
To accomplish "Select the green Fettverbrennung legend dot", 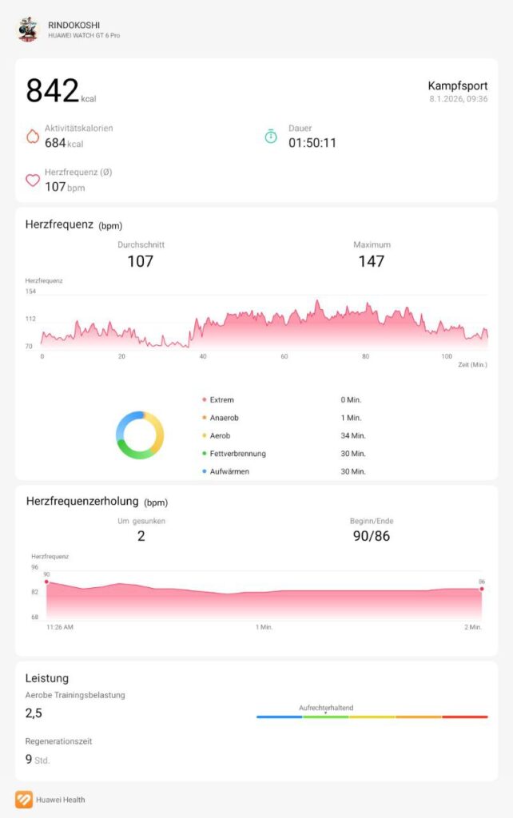I will coord(205,454).
